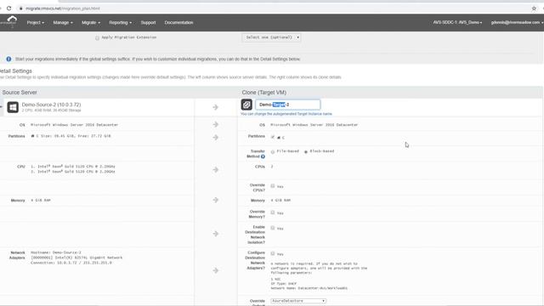Viewport: 544px width, 306px height.
Task: Click the target OS Microsoft Windows Server text
Action: [314, 125]
